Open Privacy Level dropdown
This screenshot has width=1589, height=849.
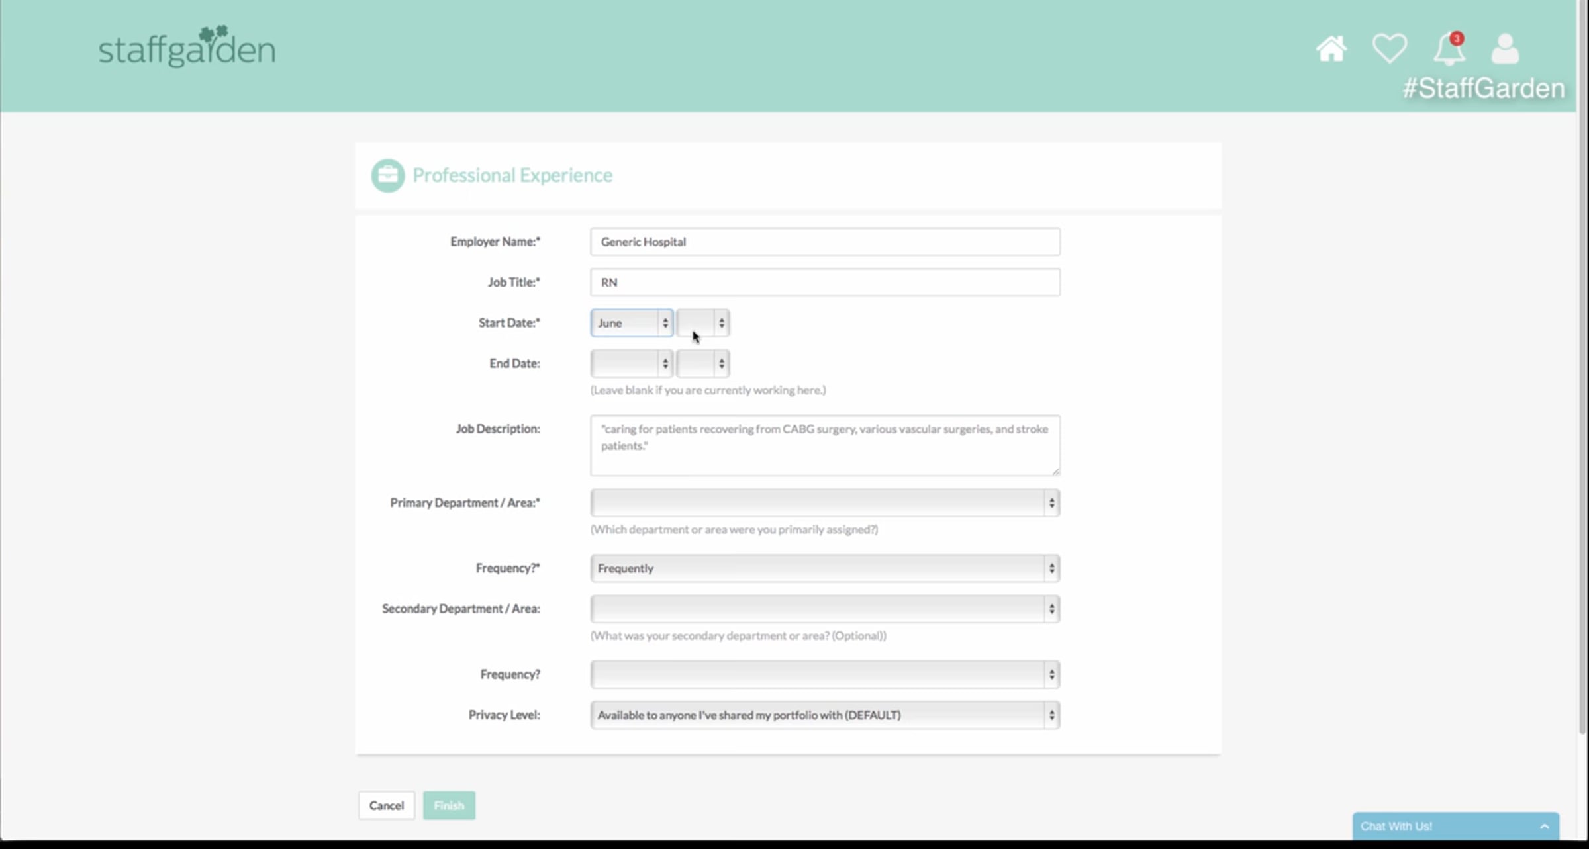click(x=824, y=715)
